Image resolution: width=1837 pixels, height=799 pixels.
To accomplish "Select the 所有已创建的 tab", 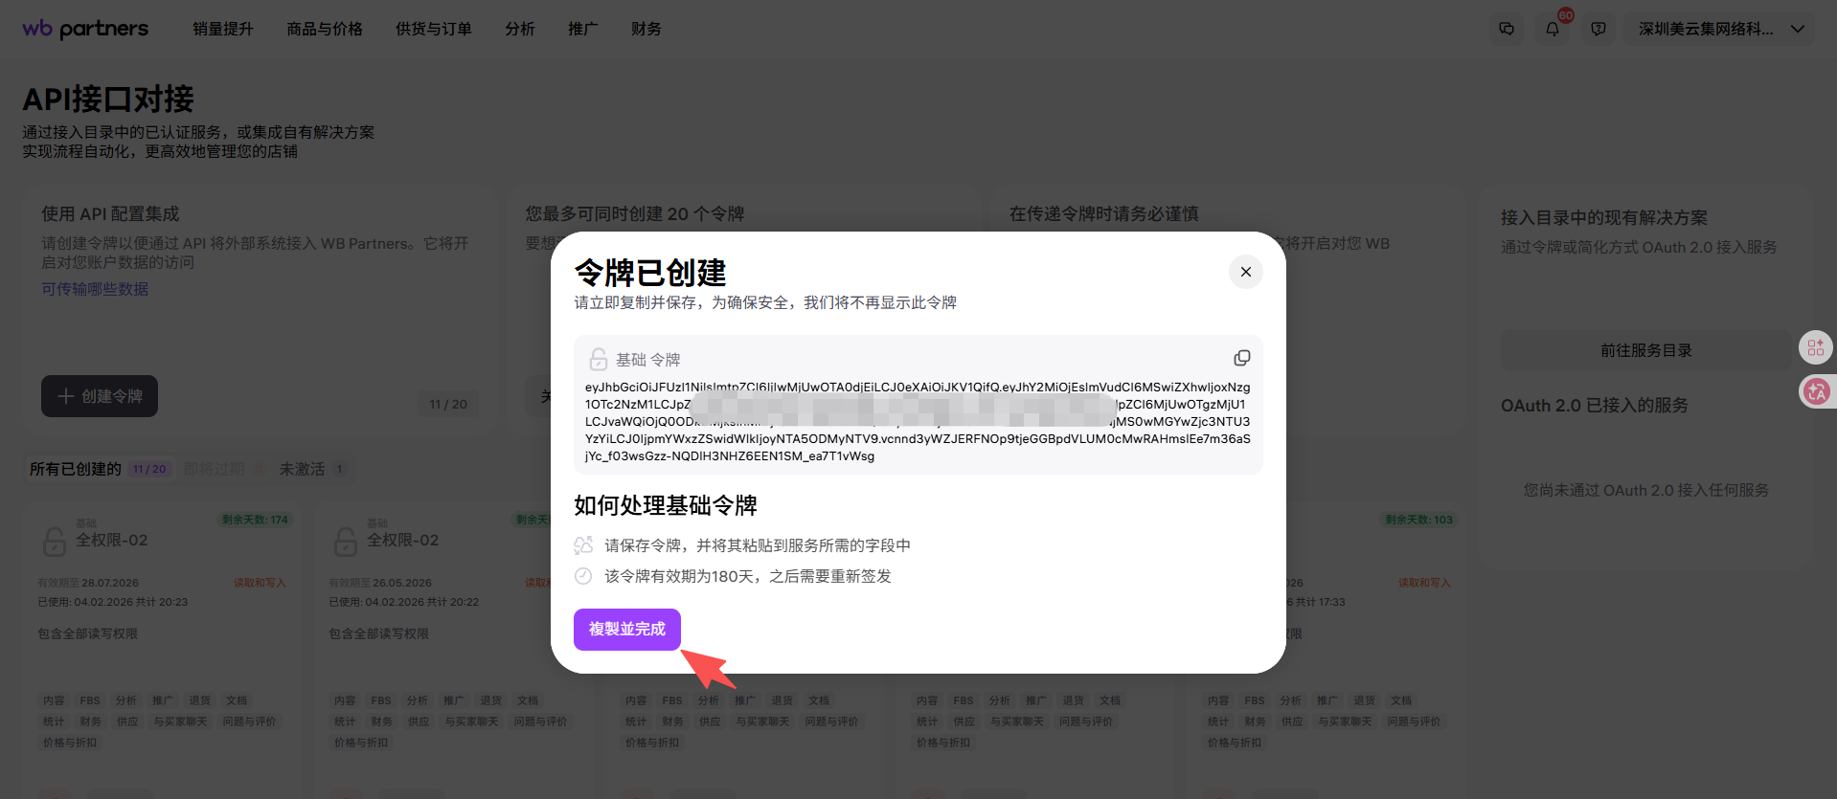I will [x=76, y=469].
